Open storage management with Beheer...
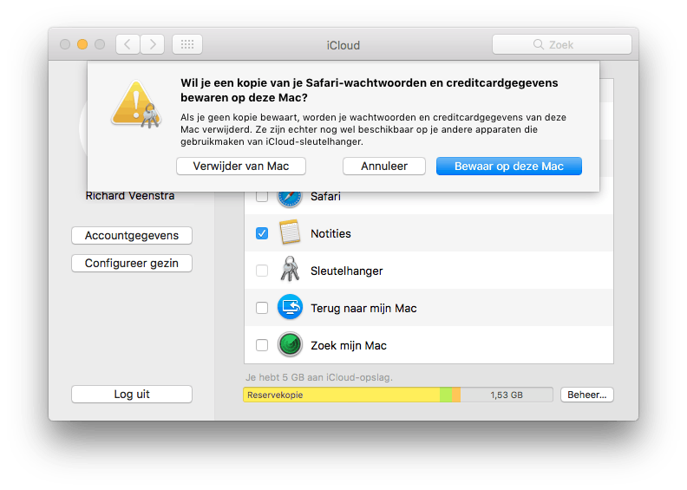This screenshot has width=687, height=490. click(587, 395)
